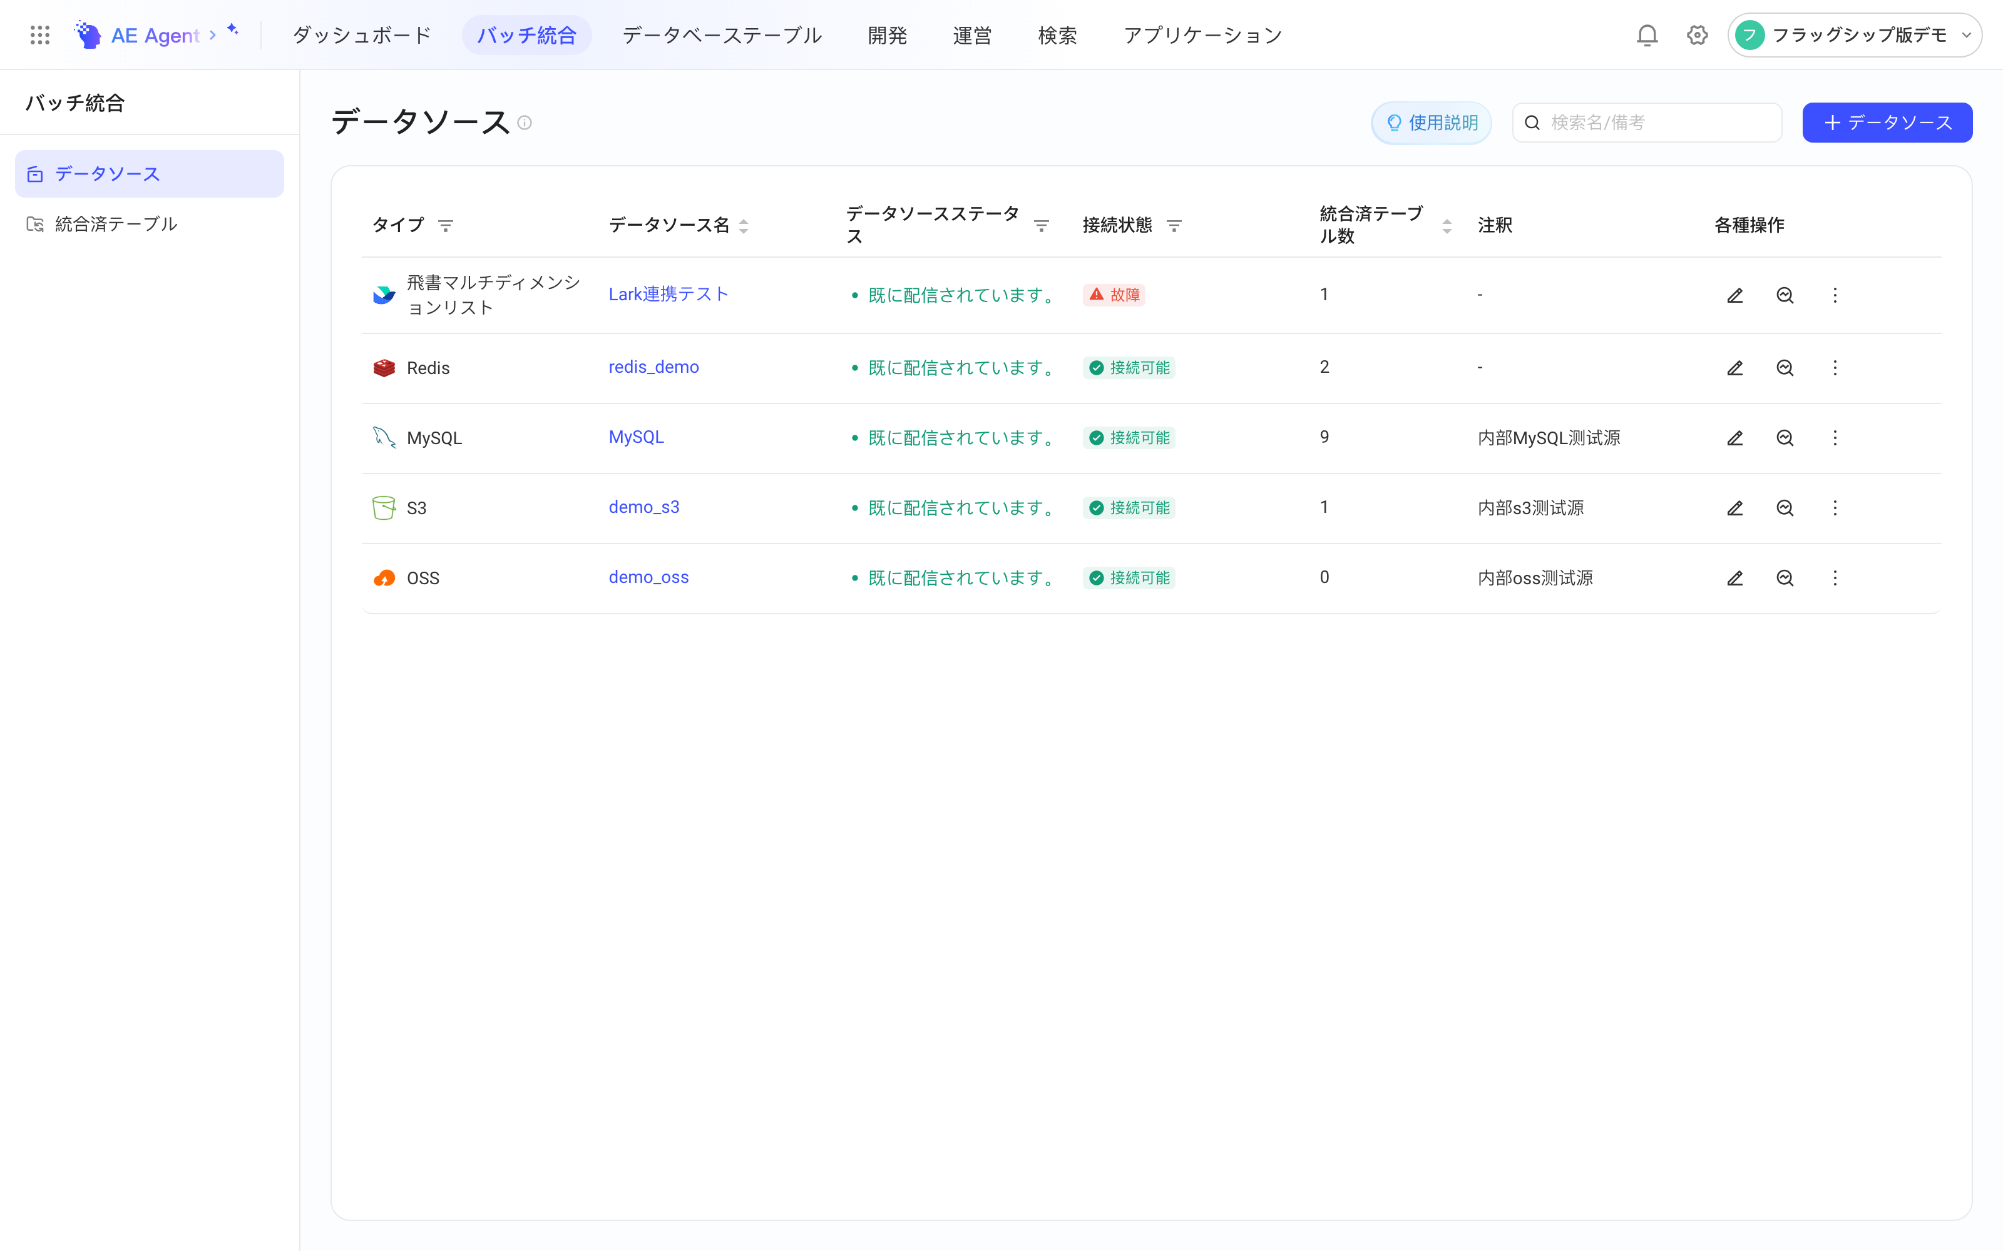This screenshot has height=1251, width=2003.
Task: Edit the Lark連携テスト data source
Action: pos(1735,295)
